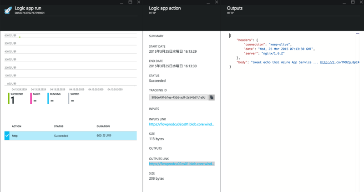
Task: Click the "nginx/1.6.2" server value
Action: coord(273,53)
